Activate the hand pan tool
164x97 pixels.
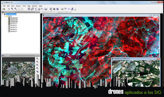19,9
